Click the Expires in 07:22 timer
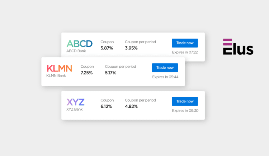This screenshot has width=269, height=156. click(x=185, y=52)
